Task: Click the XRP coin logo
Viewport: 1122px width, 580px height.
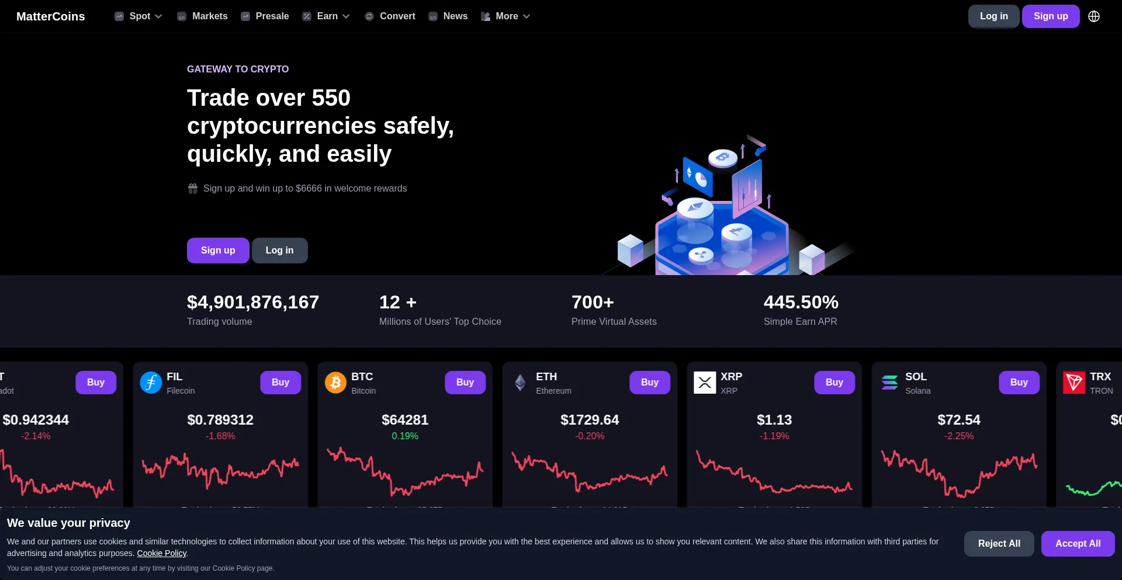Action: 705,383
